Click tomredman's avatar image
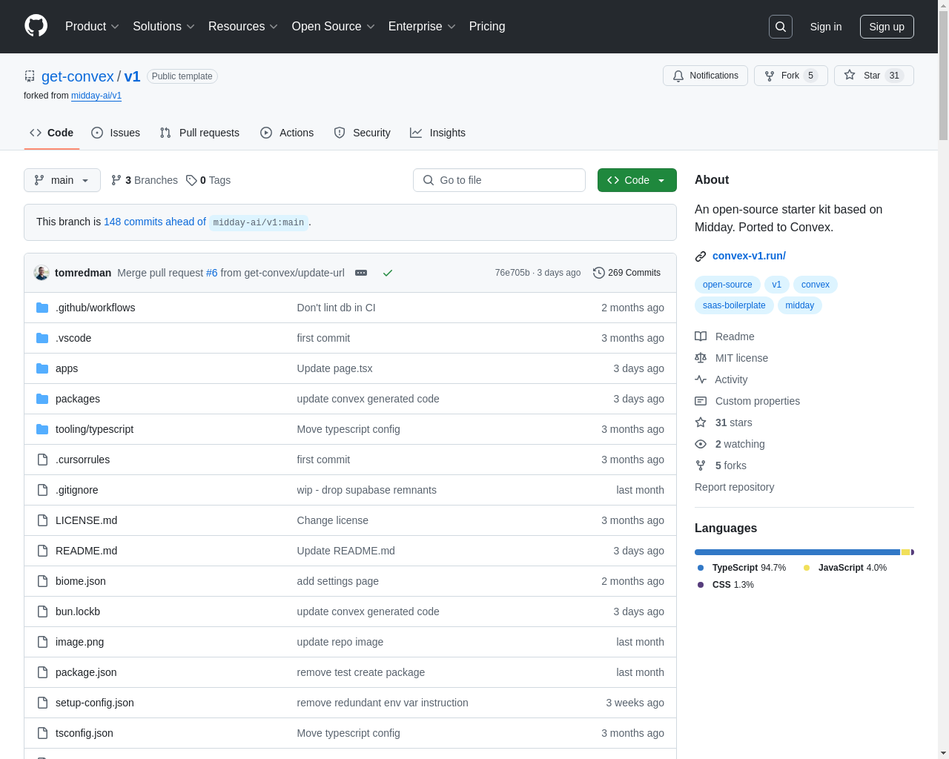Viewport: 949px width, 759px height. (x=42, y=273)
